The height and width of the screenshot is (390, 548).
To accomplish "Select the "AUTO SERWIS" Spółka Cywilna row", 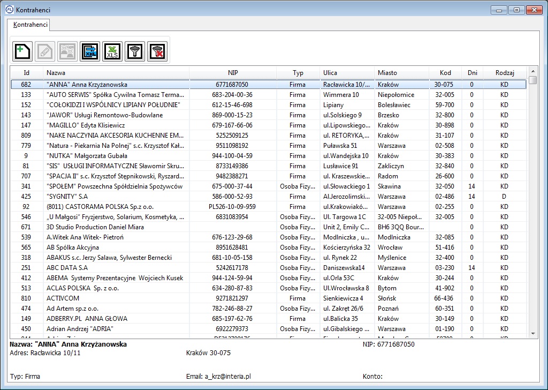I will pyautogui.click(x=269, y=94).
